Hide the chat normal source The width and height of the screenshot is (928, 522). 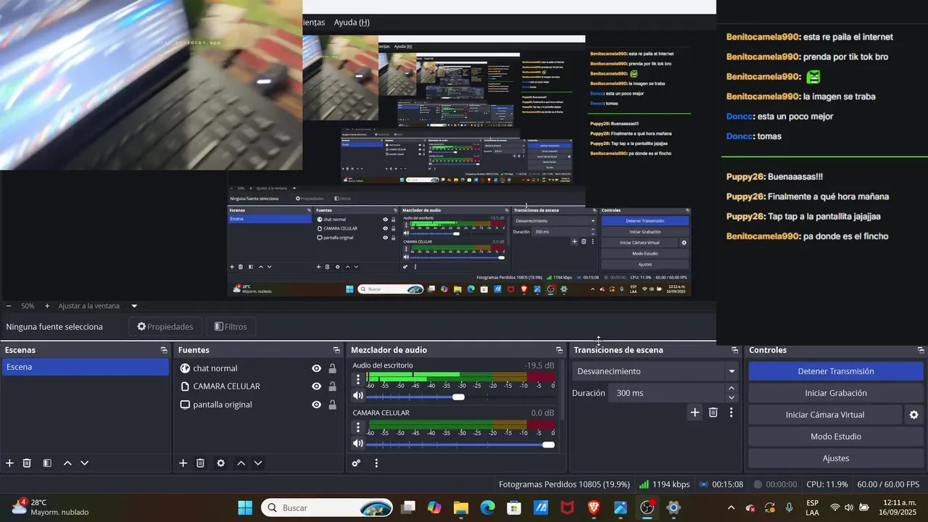pos(316,368)
